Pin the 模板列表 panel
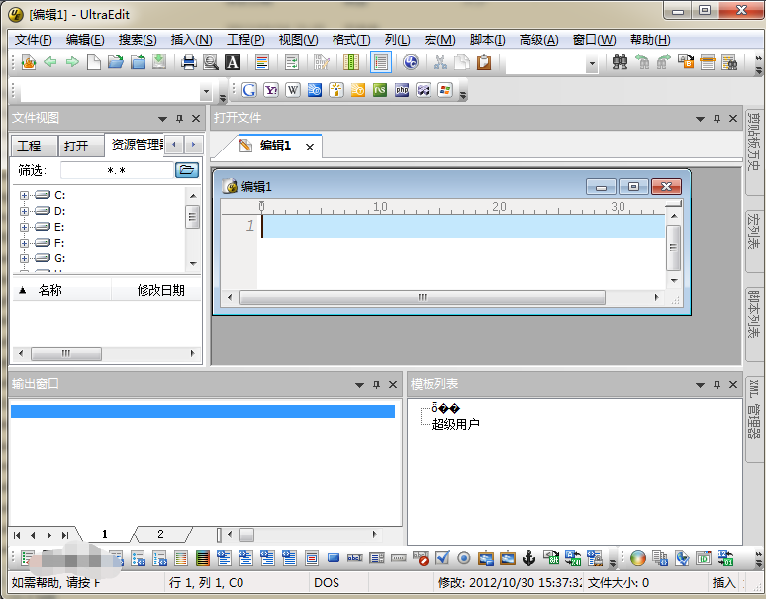Screen dimensions: 766x599 click(717, 385)
